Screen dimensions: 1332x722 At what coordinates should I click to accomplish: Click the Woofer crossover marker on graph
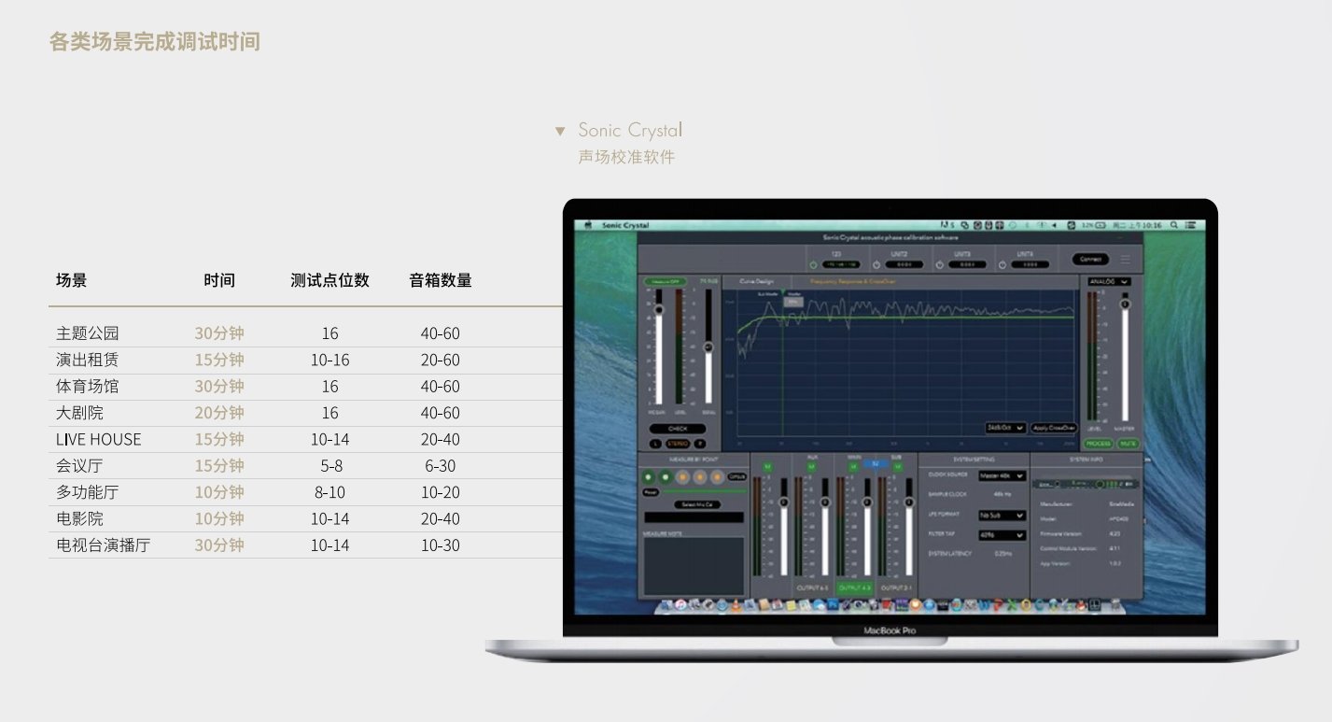pos(793,302)
